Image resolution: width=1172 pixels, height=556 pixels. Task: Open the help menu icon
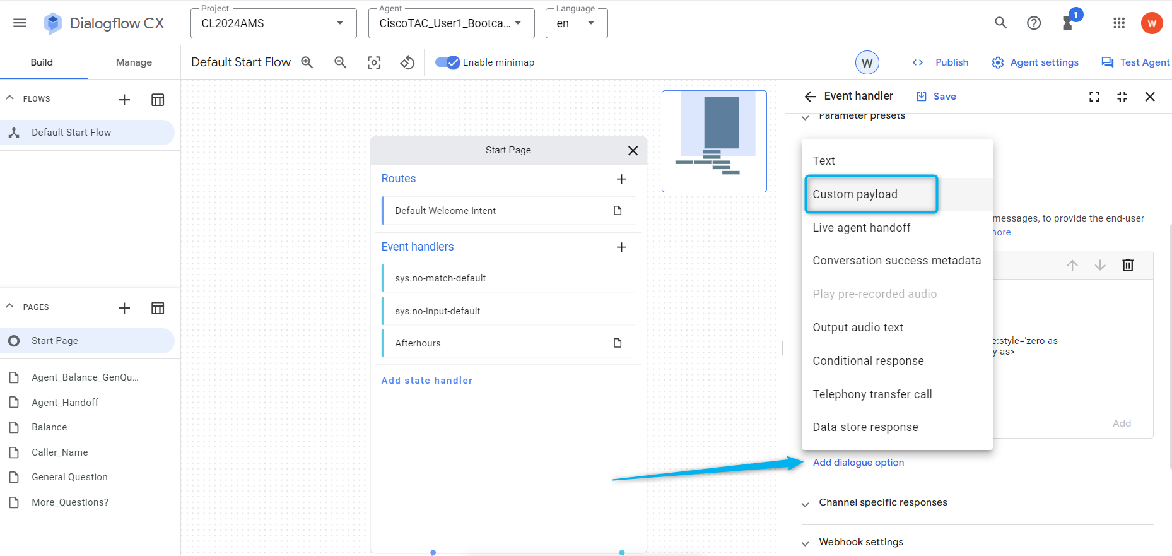pyautogui.click(x=1034, y=23)
